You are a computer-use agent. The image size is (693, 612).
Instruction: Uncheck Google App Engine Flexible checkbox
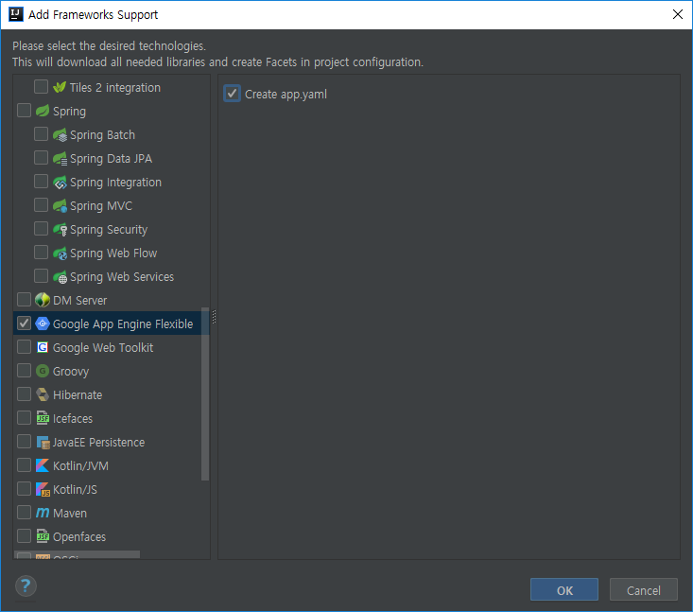coord(24,323)
